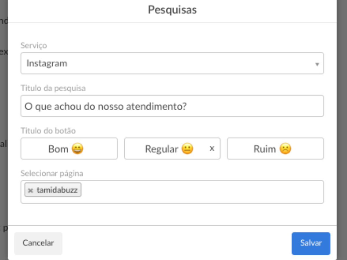Viewport: 347px width, 260px height.
Task: Click the neutral face emoji beside Regular
Action: click(187, 149)
